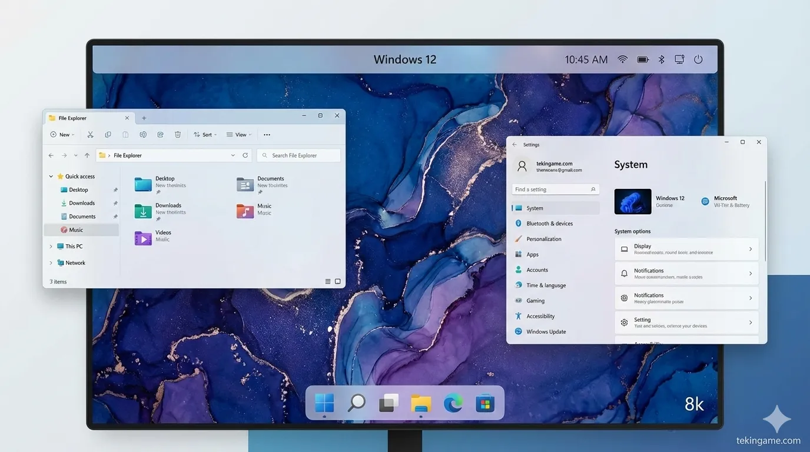The height and width of the screenshot is (452, 810).
Task: Refresh the File Explorer address bar
Action: (x=245, y=155)
